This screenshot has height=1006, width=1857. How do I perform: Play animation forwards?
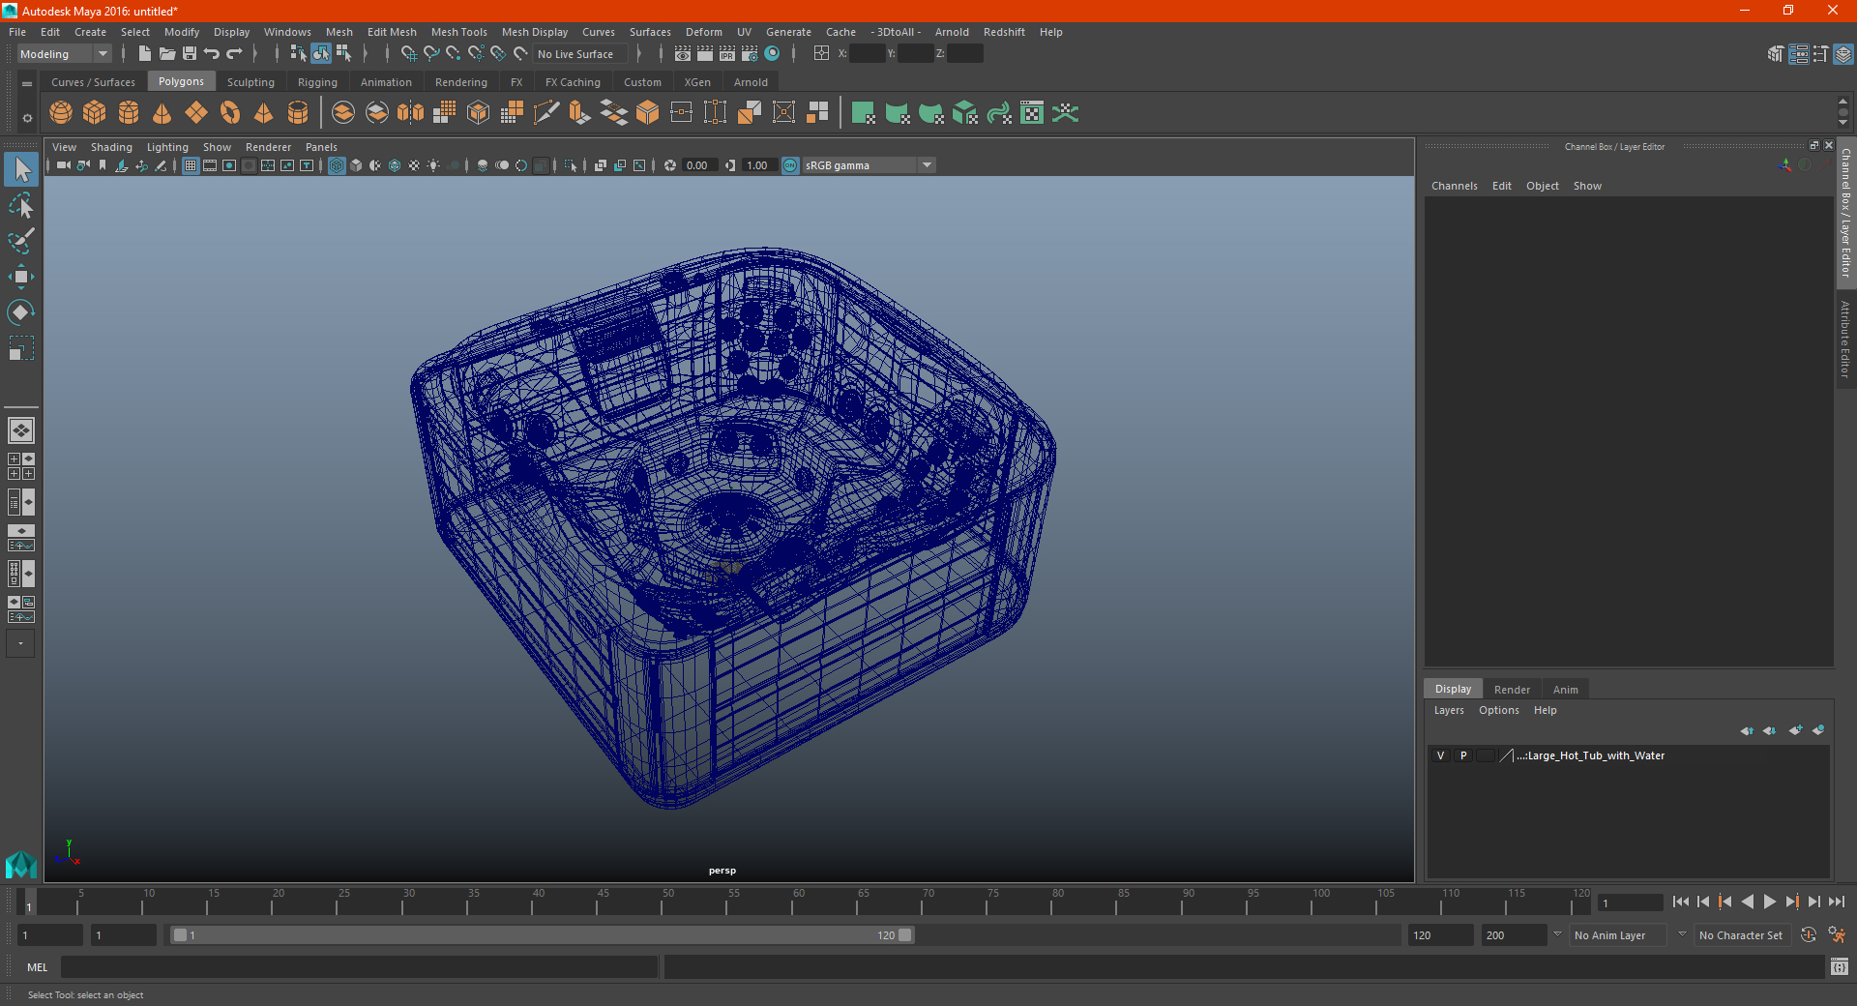pyautogui.click(x=1769, y=902)
